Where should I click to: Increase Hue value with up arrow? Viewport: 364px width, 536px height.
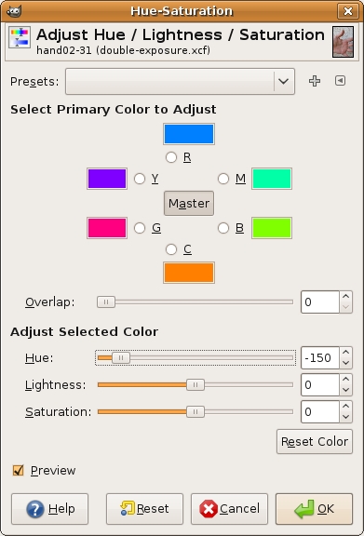346,353
